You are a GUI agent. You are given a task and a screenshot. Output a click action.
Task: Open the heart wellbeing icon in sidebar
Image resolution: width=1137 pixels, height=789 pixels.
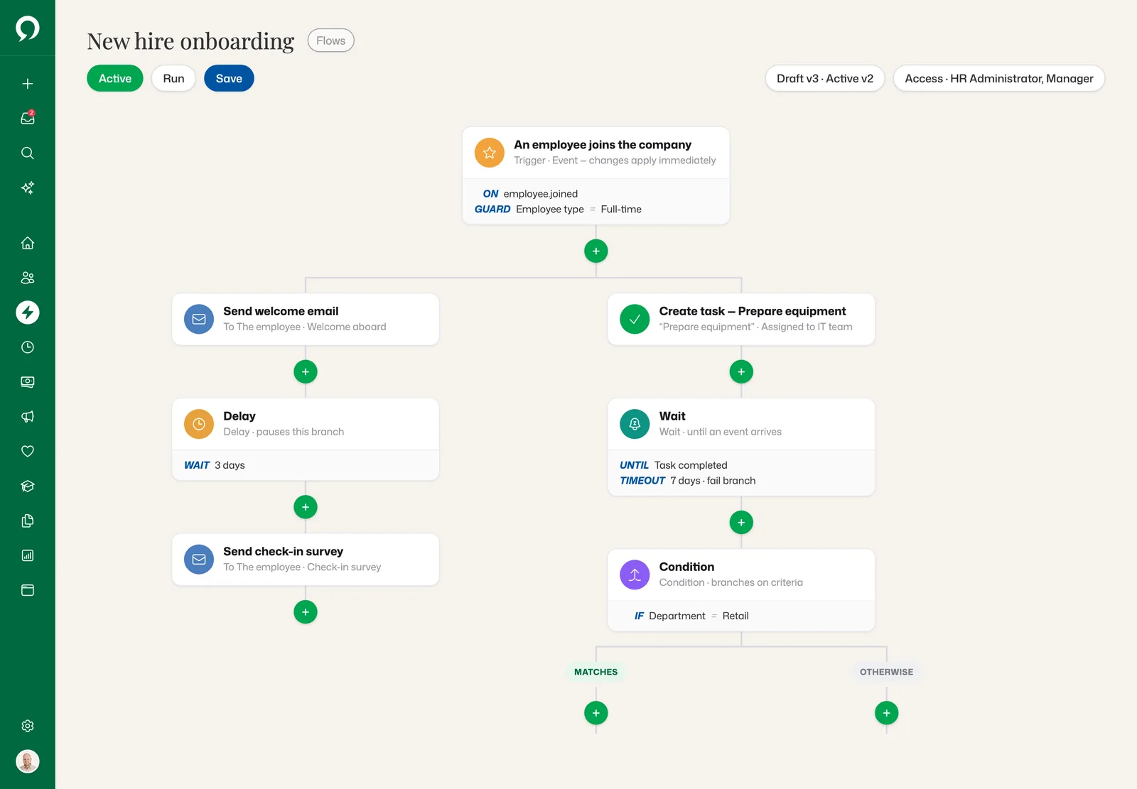tap(28, 452)
